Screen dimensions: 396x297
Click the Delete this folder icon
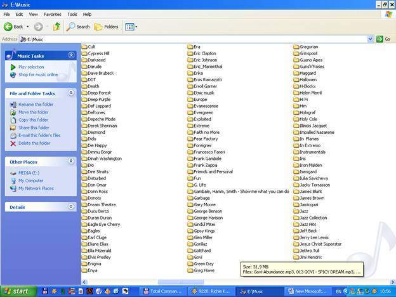[13, 143]
